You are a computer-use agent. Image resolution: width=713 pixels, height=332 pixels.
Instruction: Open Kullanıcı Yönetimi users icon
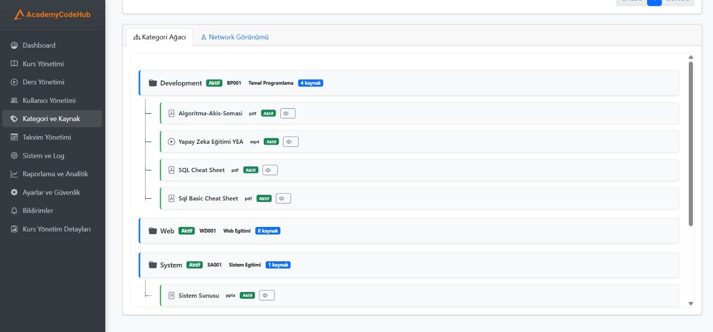pyautogui.click(x=14, y=101)
